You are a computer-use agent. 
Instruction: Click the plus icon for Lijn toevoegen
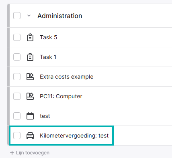coord(12,153)
